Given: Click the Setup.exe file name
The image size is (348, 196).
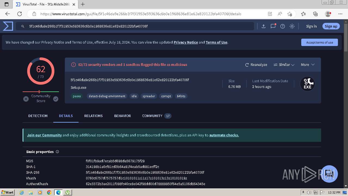Looking at the screenshot, I should click(79, 88).
